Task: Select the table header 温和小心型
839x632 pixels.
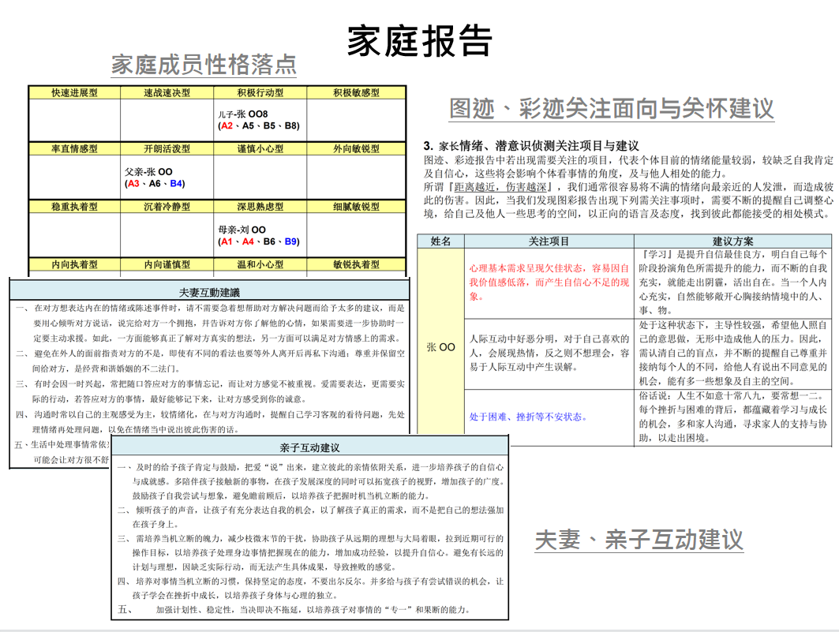Action: click(260, 264)
